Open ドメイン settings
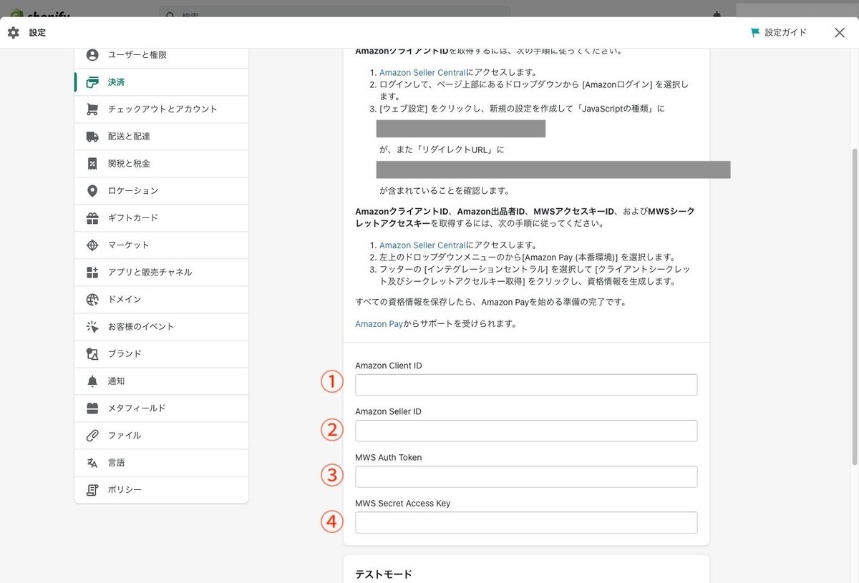 (161, 300)
